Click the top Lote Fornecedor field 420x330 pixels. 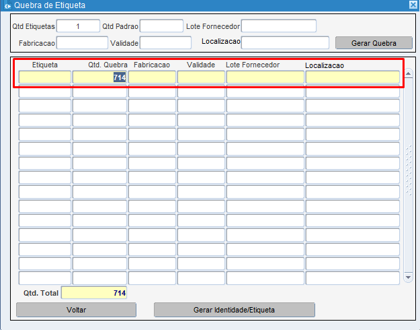coord(278,26)
